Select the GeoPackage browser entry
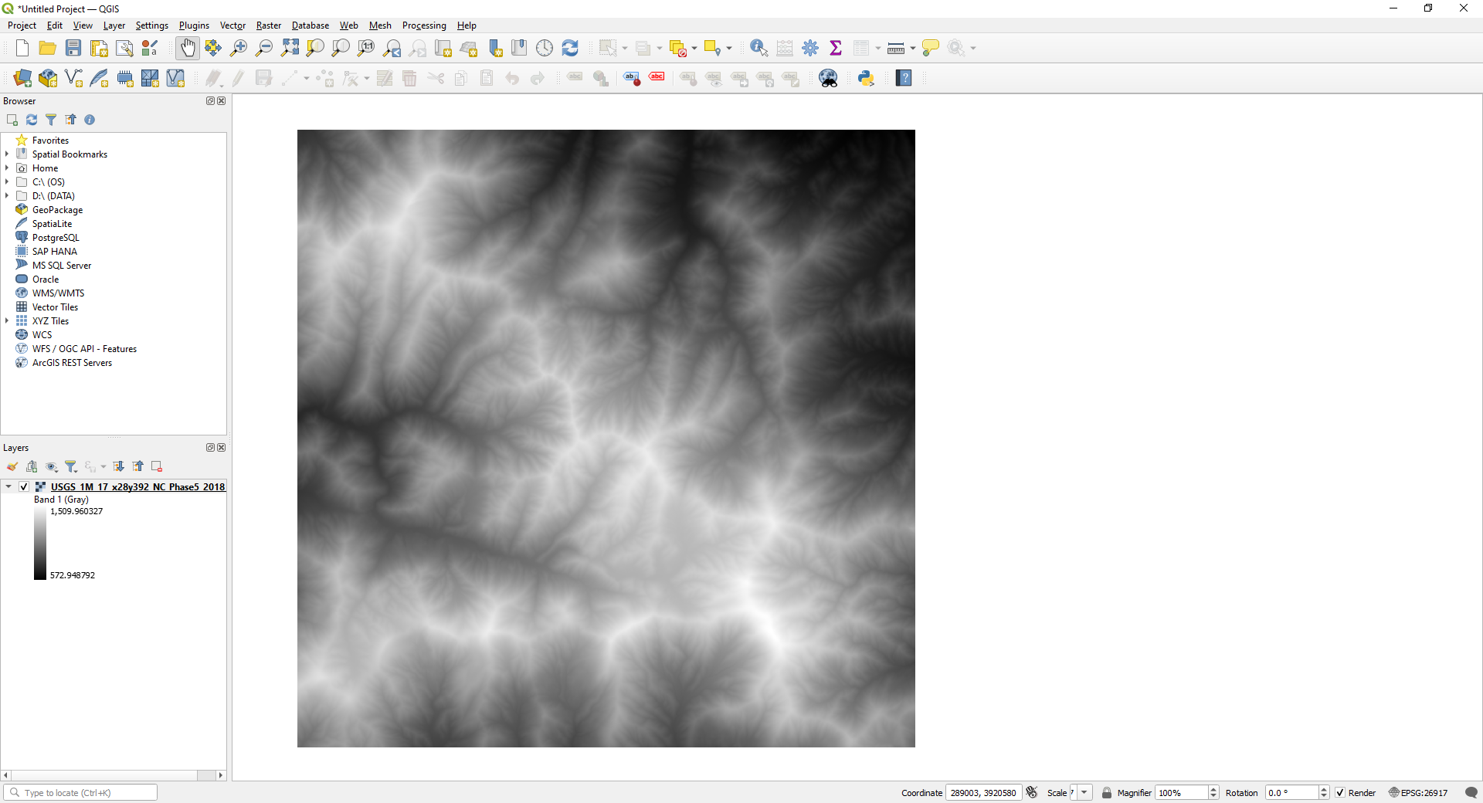The width and height of the screenshot is (1483, 803). (57, 209)
